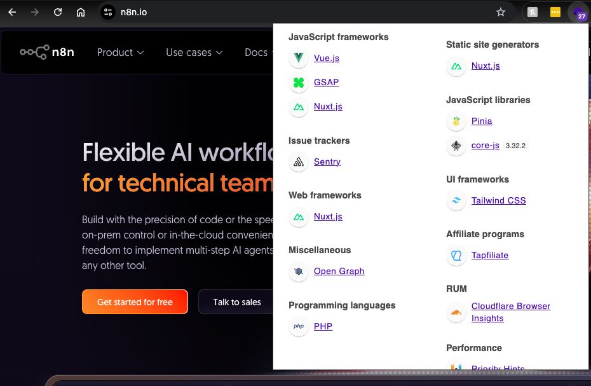Open the PHP link
Image resolution: width=591 pixels, height=386 pixels.
pyautogui.click(x=323, y=326)
